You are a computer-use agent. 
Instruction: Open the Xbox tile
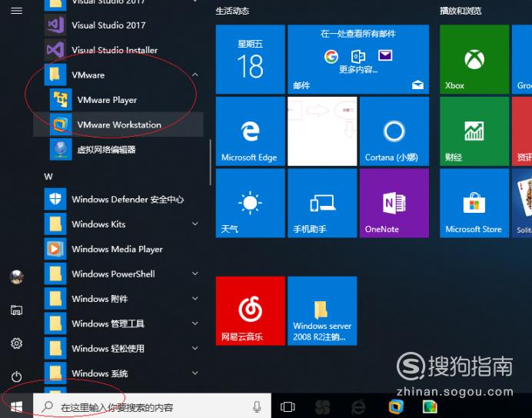click(474, 59)
